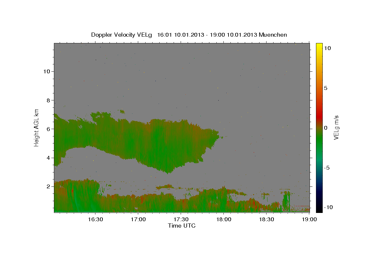The image size is (383, 255).
Task: Click the height tick label 10
Action: pos(46,71)
